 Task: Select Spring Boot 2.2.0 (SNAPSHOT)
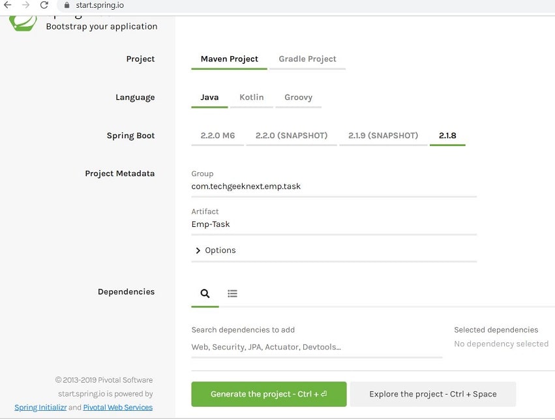pos(292,136)
